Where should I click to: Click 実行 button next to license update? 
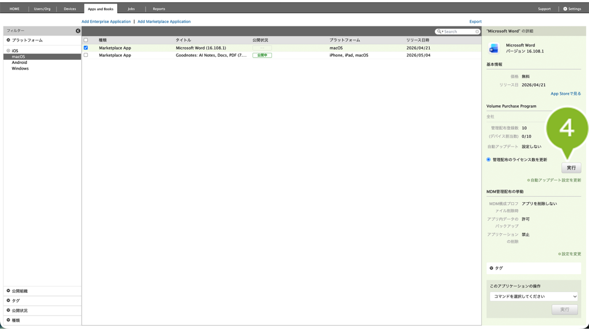tap(571, 168)
